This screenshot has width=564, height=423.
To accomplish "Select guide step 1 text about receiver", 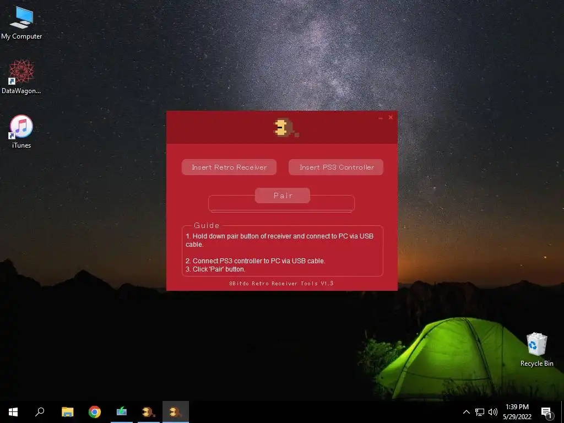I will [279, 240].
